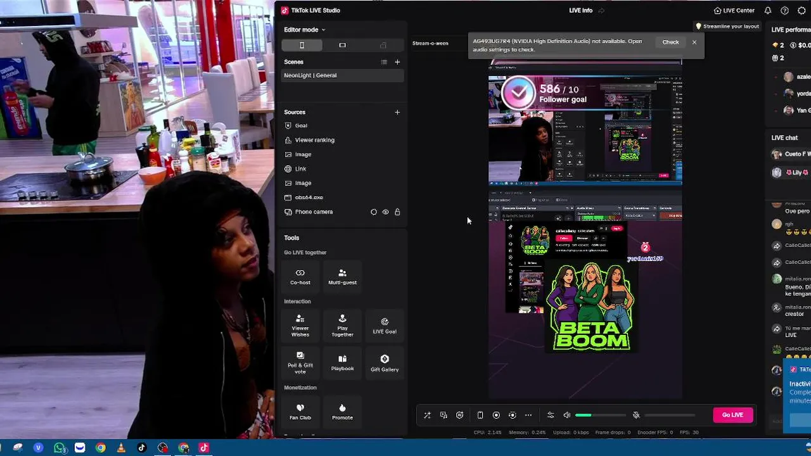The image size is (811, 456).
Task: Open the Scenes list options icon
Action: tap(383, 62)
